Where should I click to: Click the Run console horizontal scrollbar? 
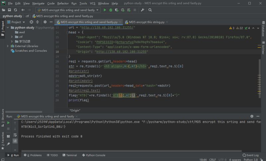(x=131, y=151)
